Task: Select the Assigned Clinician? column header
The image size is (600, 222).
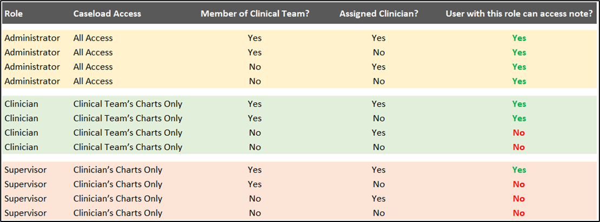Action: (379, 14)
